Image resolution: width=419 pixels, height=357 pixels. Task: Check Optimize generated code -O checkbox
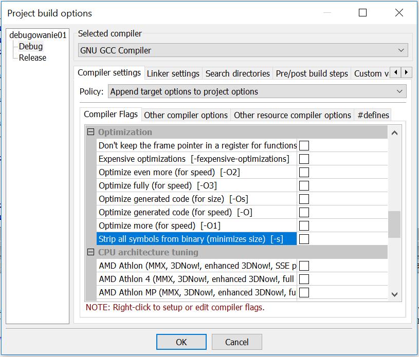point(304,213)
